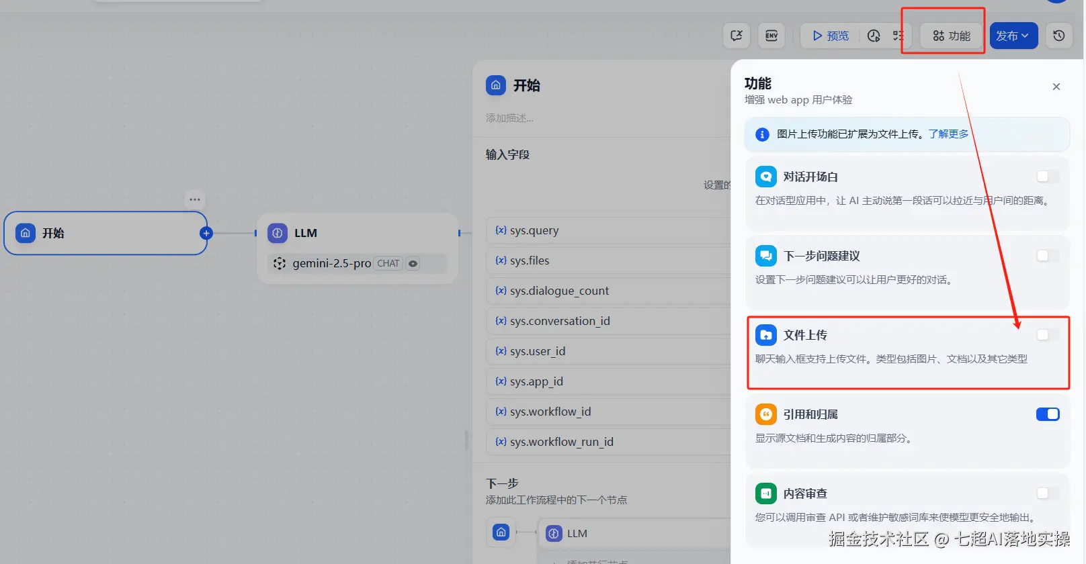Image resolution: width=1086 pixels, height=564 pixels.
Task: Click the 功能 features button
Action: click(x=952, y=36)
